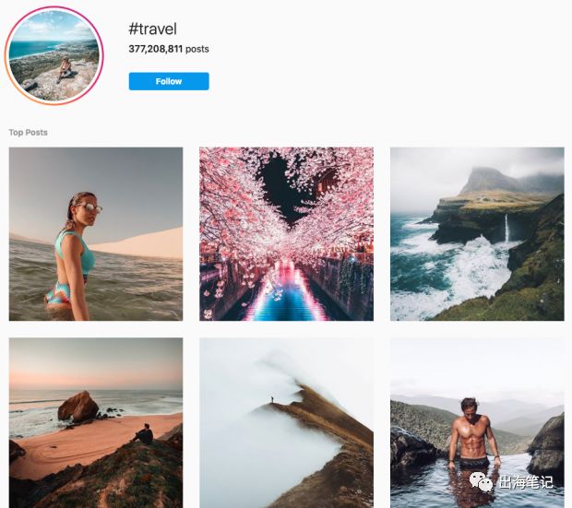Open the foggy mountain ridge post

tap(286, 422)
